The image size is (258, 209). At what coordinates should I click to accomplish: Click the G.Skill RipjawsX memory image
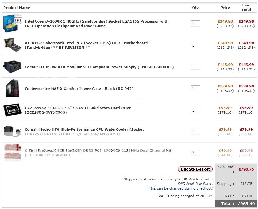pyautogui.click(x=12, y=153)
